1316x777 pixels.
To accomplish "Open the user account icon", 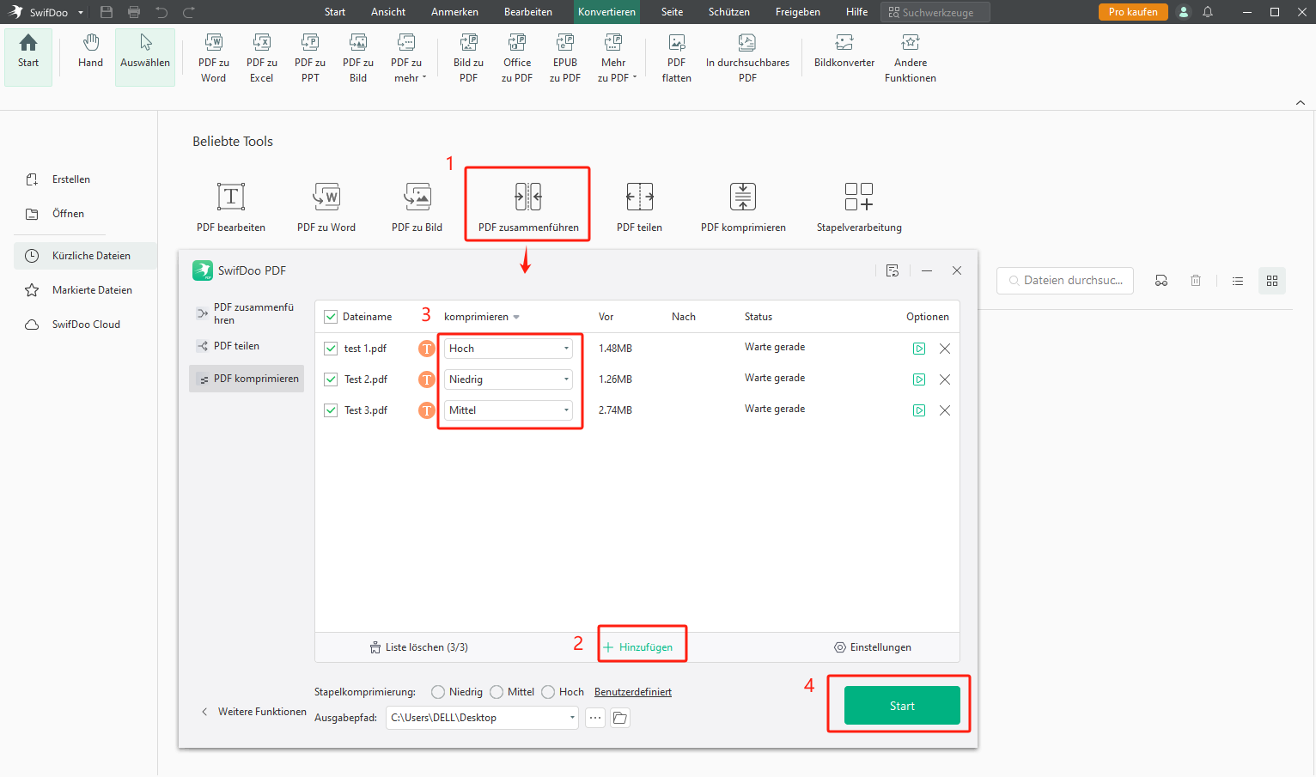I will [x=1184, y=12].
